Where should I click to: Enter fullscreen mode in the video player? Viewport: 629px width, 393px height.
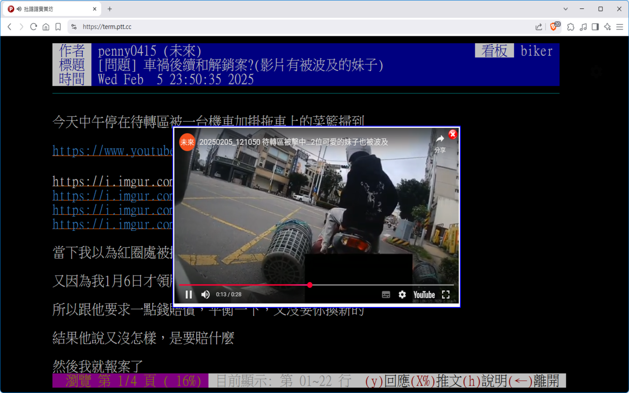446,294
